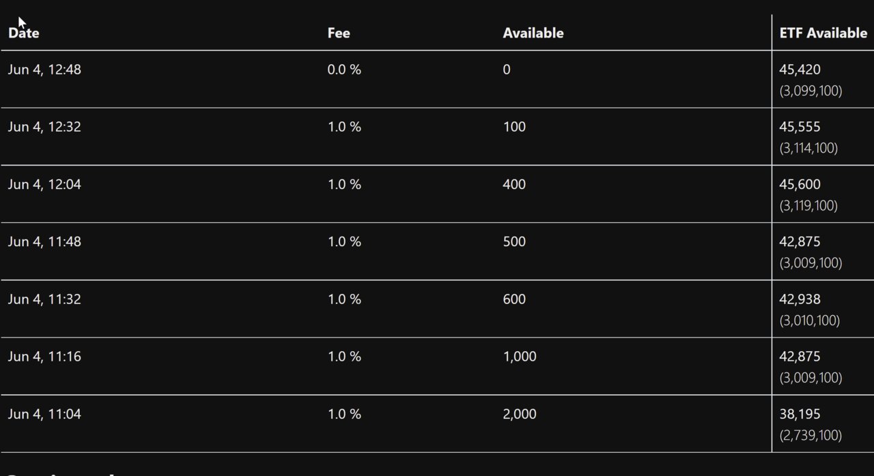Image resolution: width=874 pixels, height=476 pixels.
Task: Select the Jun 4, 11:48 date cell
Action: [x=44, y=241]
